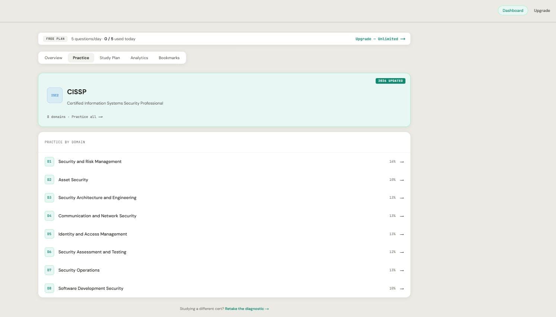Open Security Assessment and Testing domain
The height and width of the screenshot is (317, 556).
[x=224, y=252]
